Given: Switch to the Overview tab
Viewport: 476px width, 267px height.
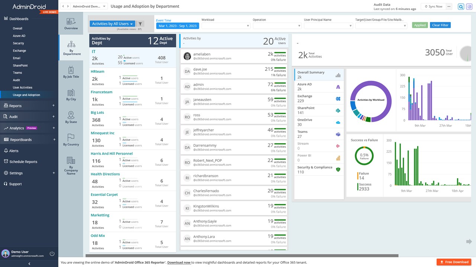Looking at the screenshot, I should [x=71, y=24].
